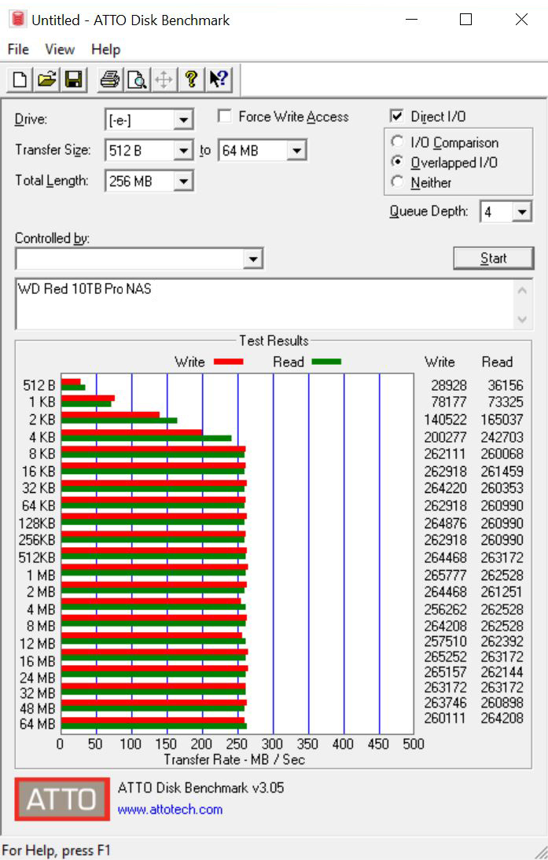
Task: Click the write value 263746
Action: (446, 703)
